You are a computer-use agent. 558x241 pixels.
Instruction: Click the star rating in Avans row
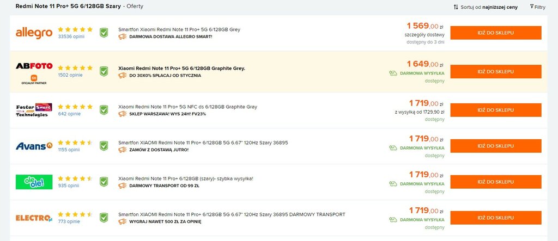click(x=75, y=143)
